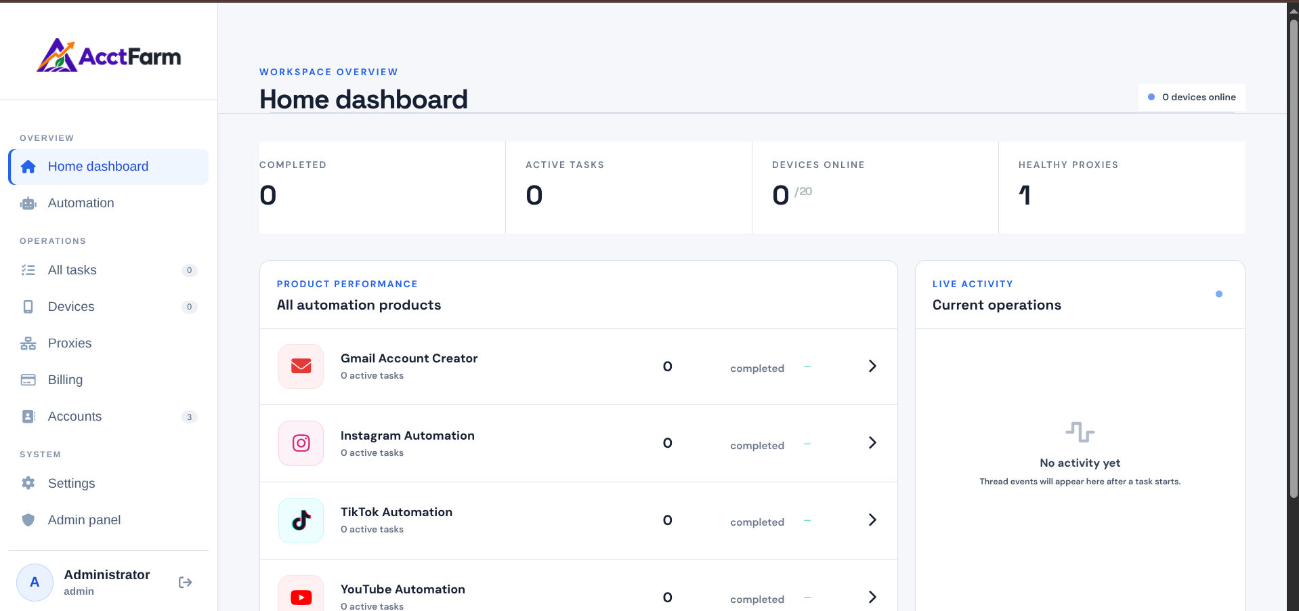Click the TikTok logo icon
This screenshot has width=1299, height=611.
301,520
